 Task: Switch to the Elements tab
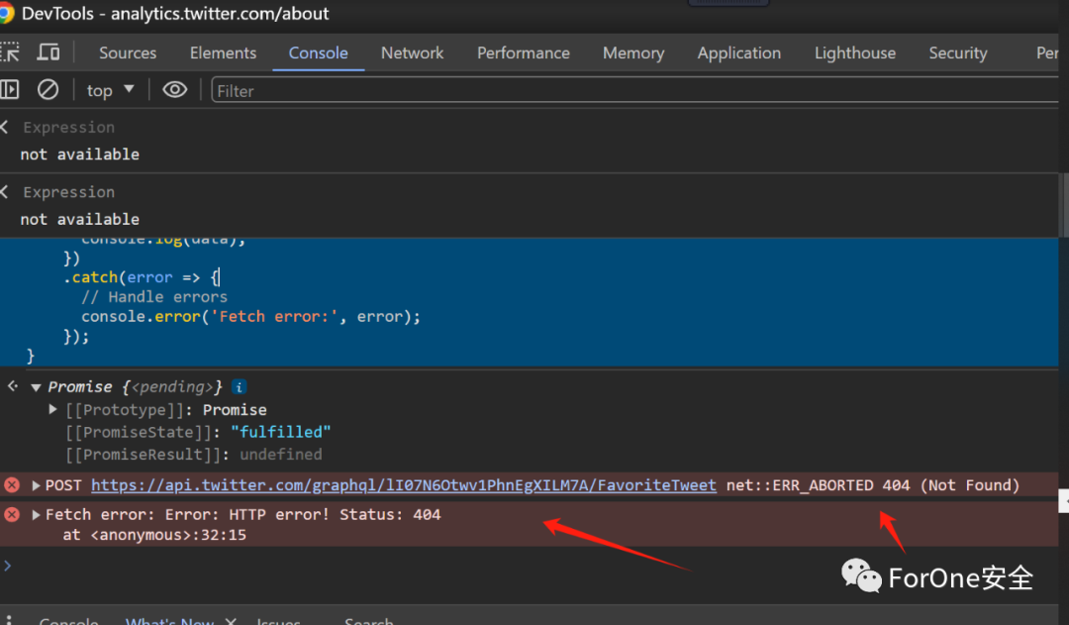(x=223, y=52)
